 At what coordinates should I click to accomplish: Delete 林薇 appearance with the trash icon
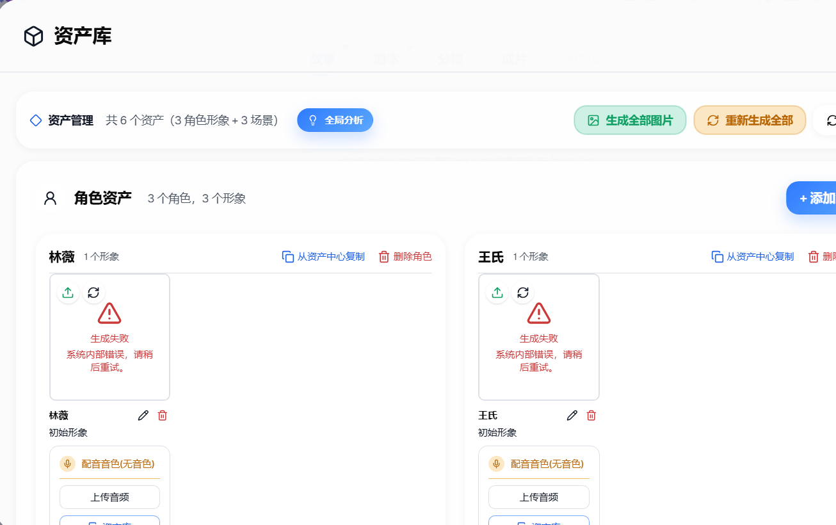[163, 416]
